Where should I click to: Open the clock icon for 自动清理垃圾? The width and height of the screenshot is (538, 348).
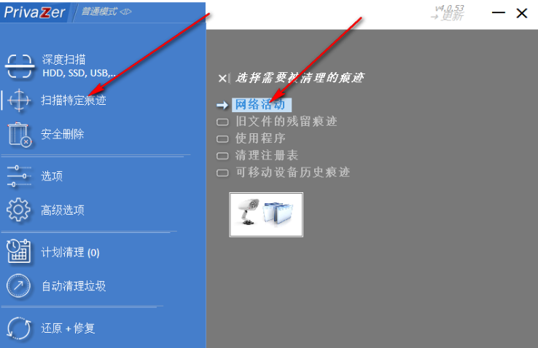click(x=18, y=285)
